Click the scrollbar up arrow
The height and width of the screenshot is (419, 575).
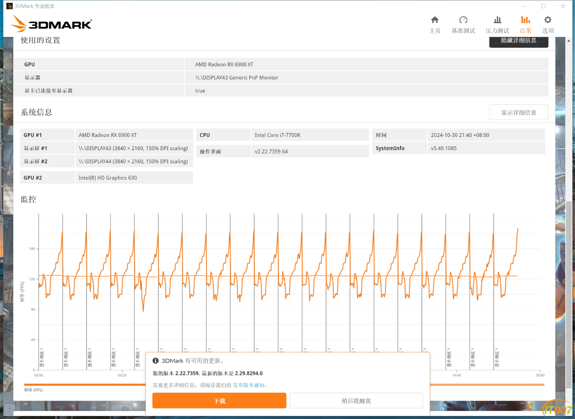568,41
